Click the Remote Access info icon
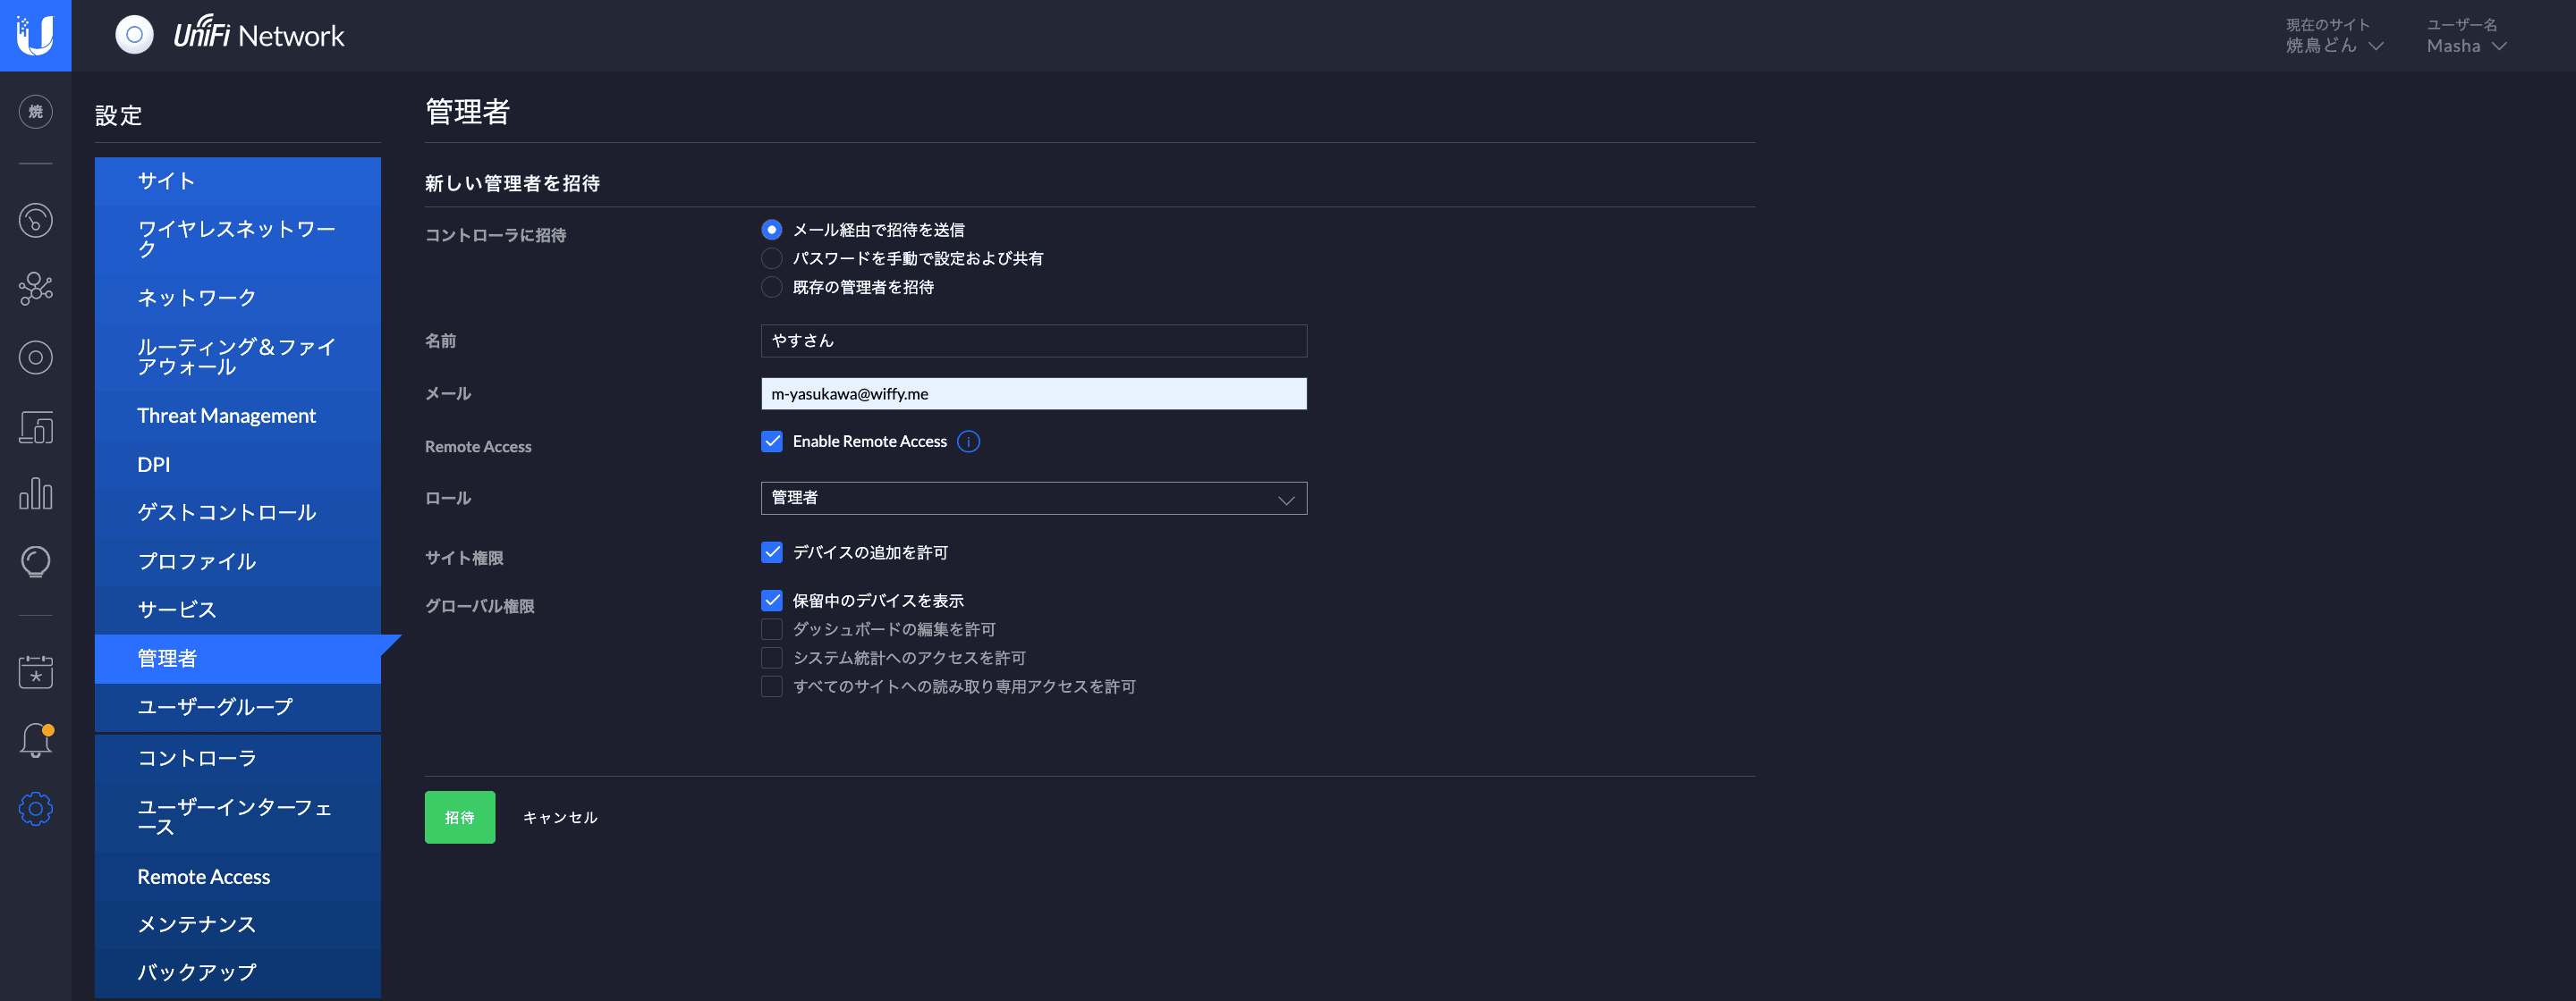2576x1001 pixels. (968, 442)
